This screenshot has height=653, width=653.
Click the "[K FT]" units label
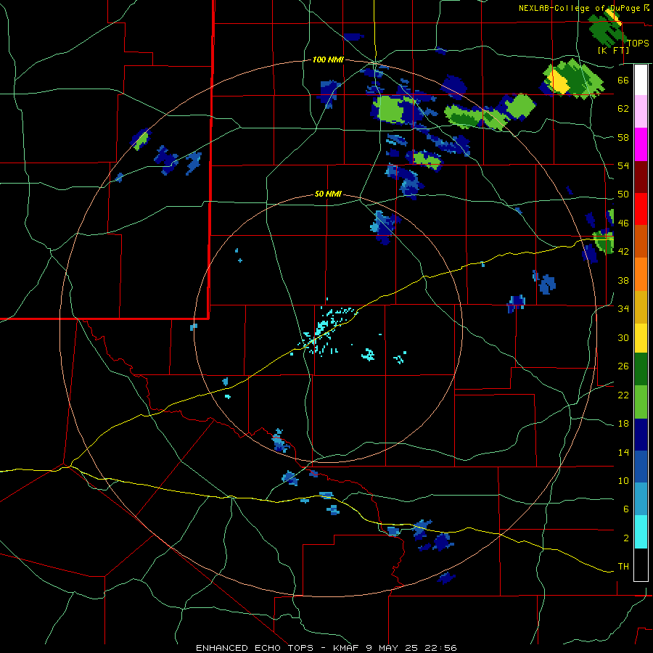click(613, 51)
